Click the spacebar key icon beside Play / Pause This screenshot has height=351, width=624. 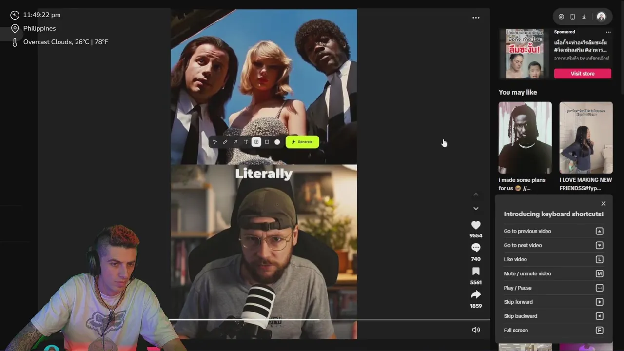tap(600, 288)
